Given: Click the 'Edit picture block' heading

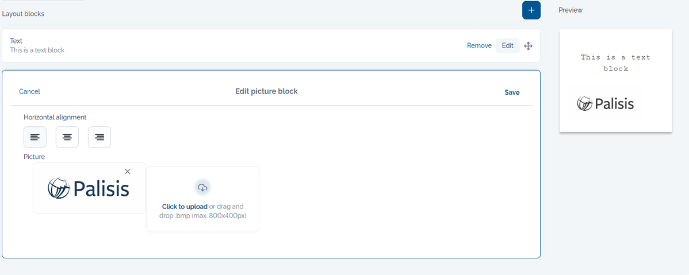Looking at the screenshot, I should [266, 91].
